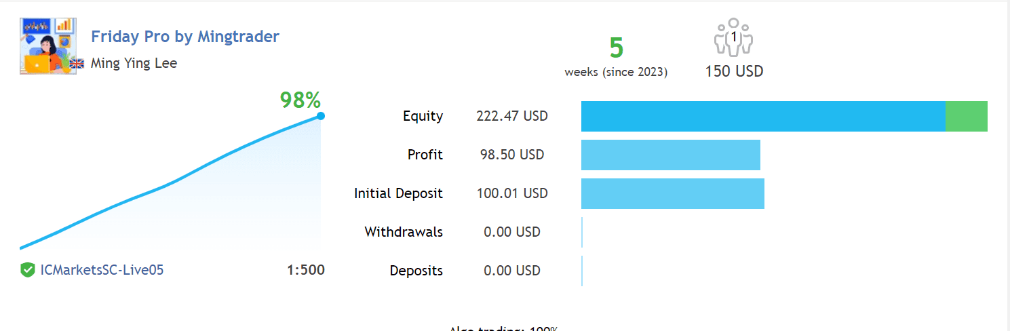Open the Friday Pro by Mingtrader link
Image resolution: width=1010 pixels, height=331 pixels.
[x=185, y=37]
